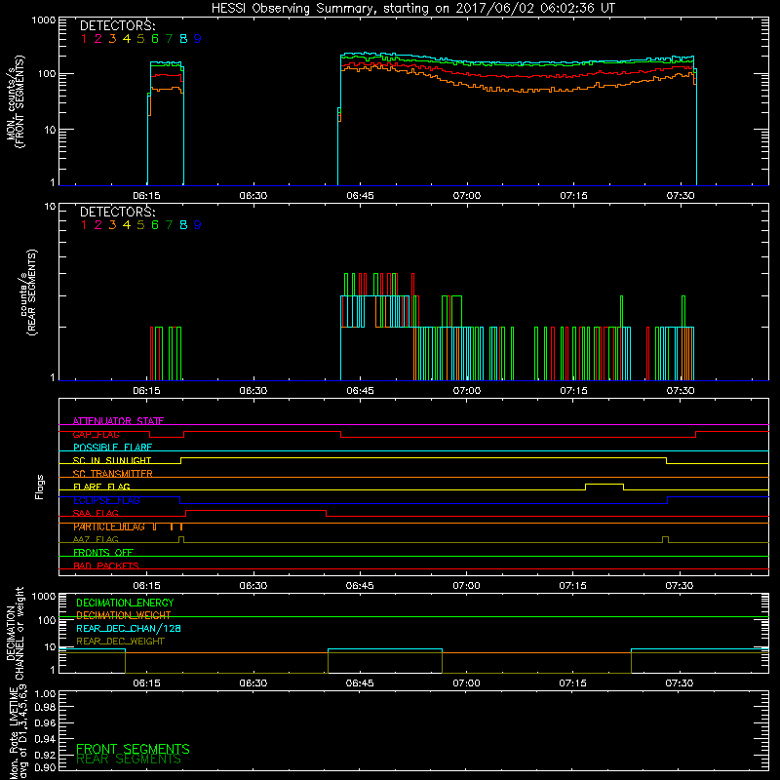Click the counts/s (REAR SEGMENTS) axis title

point(28,292)
